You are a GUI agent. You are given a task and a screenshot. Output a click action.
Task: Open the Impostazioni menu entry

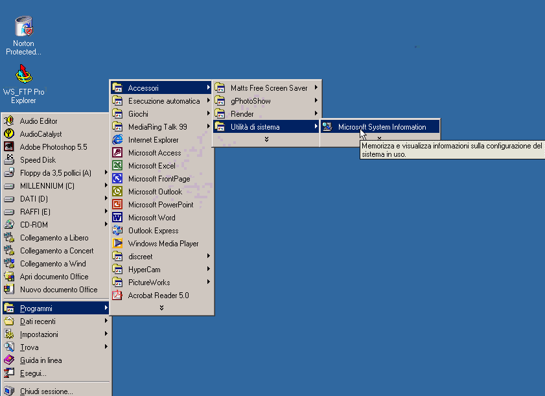click(56, 334)
